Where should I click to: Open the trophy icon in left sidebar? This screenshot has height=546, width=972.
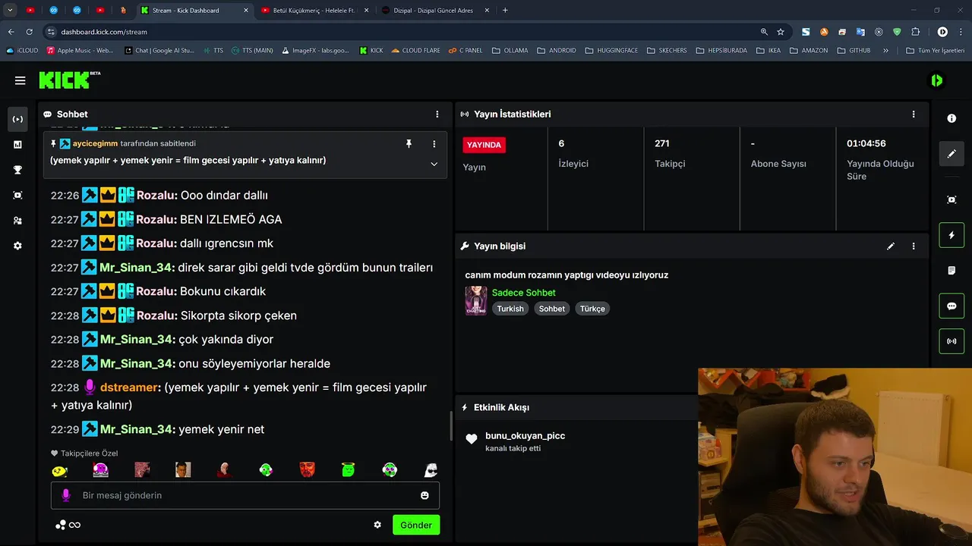(x=17, y=170)
